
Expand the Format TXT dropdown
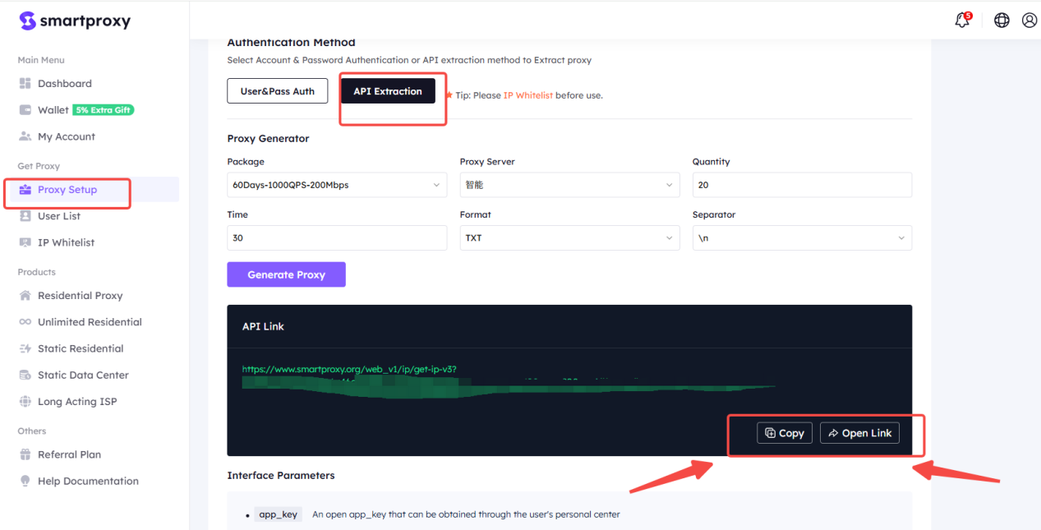(569, 238)
